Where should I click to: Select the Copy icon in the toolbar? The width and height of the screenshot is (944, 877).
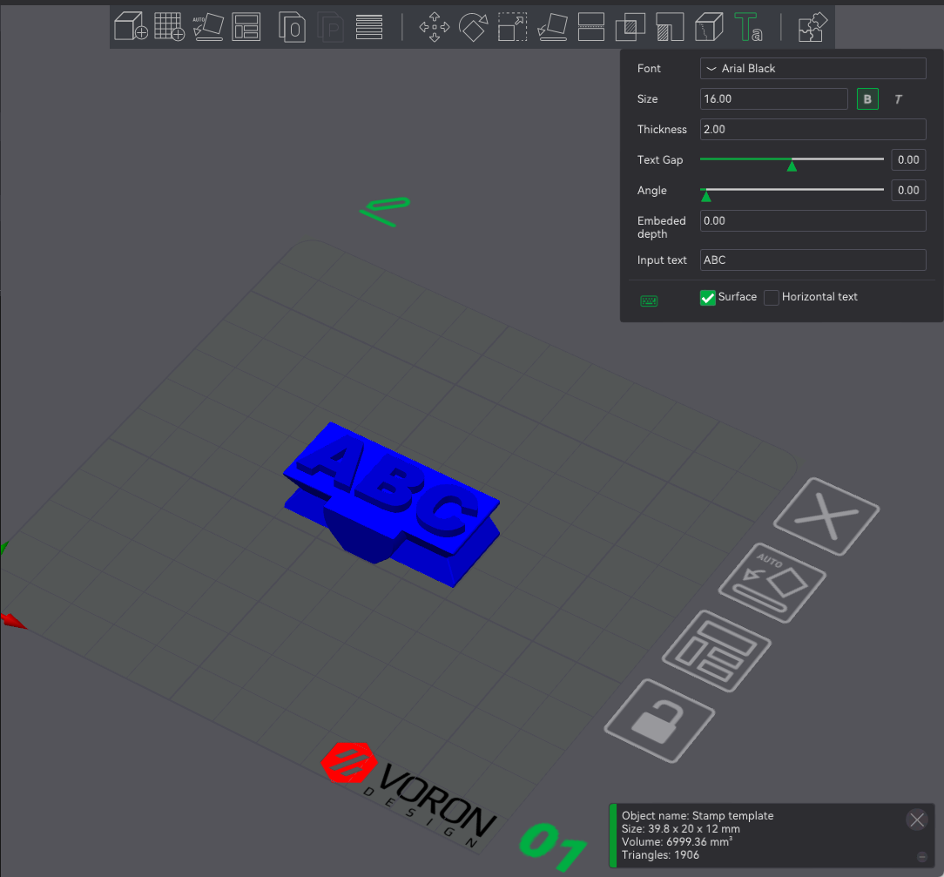click(x=292, y=27)
